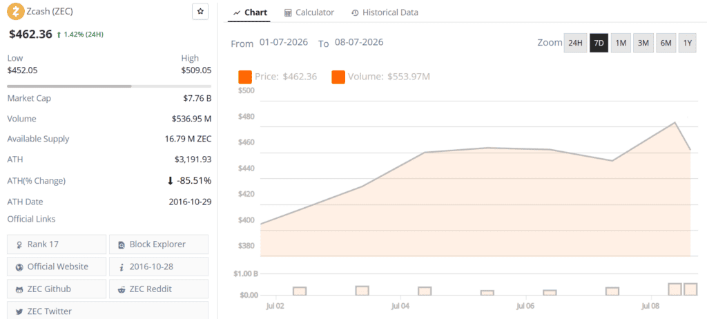Screen dimensions: 707x319
Task: Click the Volume value $536.95 M
Action: 192,119
